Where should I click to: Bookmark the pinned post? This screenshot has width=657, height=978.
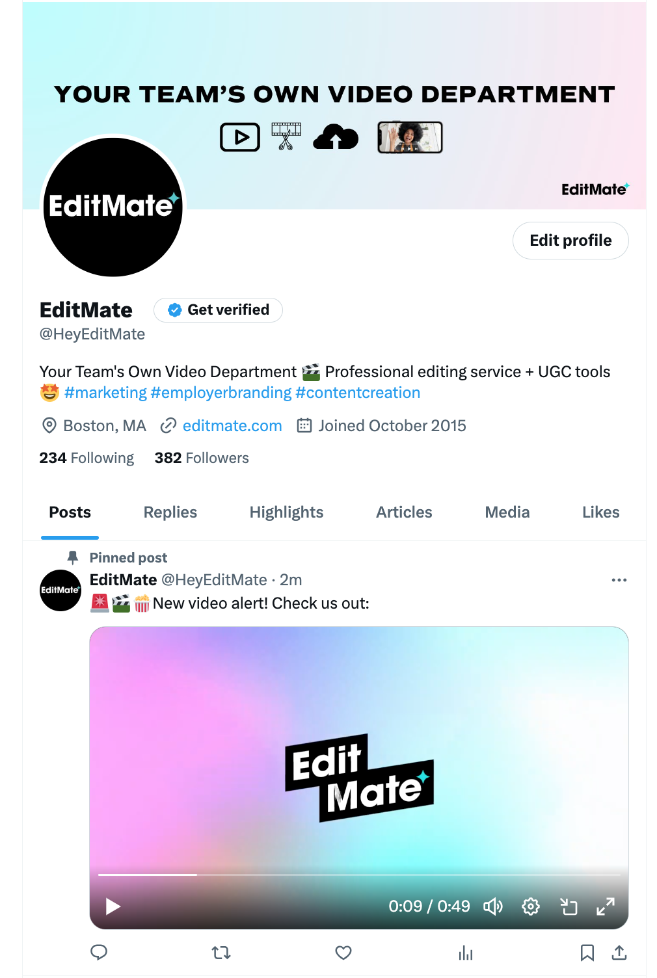[587, 953]
